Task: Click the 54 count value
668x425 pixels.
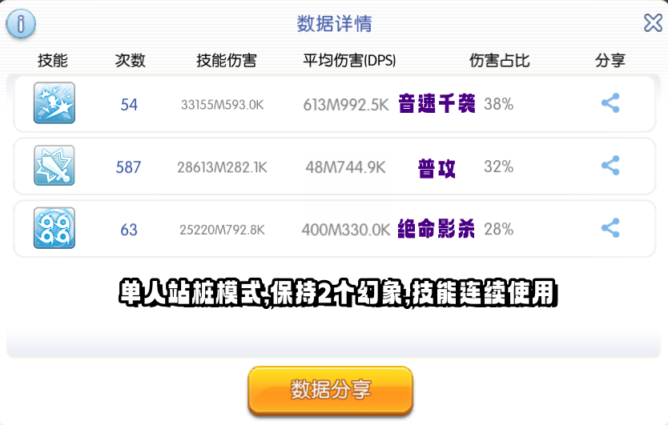Action: click(129, 105)
